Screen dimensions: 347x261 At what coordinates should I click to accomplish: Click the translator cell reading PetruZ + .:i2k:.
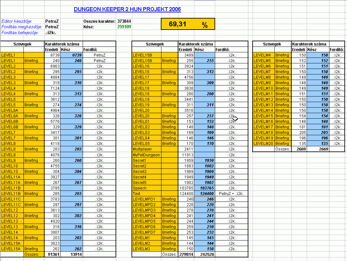click(x=231, y=193)
